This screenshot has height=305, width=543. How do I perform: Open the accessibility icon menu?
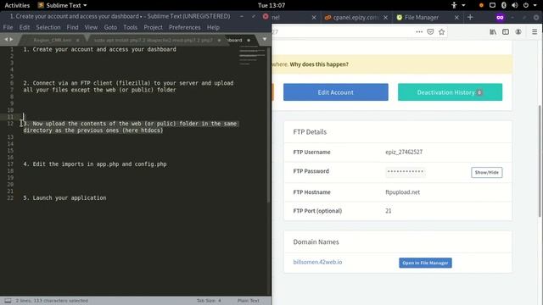click(x=454, y=5)
